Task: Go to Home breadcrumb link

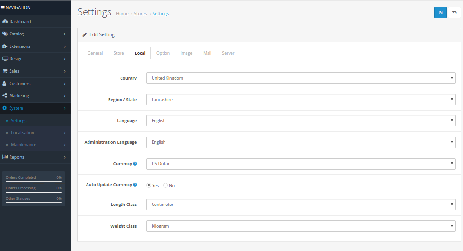Action: pyautogui.click(x=122, y=14)
